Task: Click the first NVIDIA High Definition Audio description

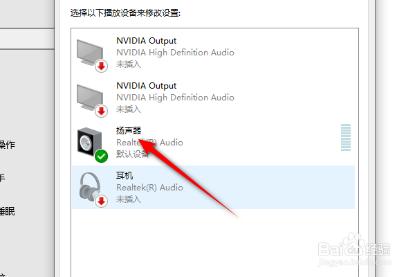Action: pos(175,53)
